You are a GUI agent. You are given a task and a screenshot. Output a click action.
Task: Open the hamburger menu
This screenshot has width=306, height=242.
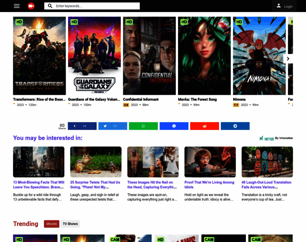tap(17, 6)
